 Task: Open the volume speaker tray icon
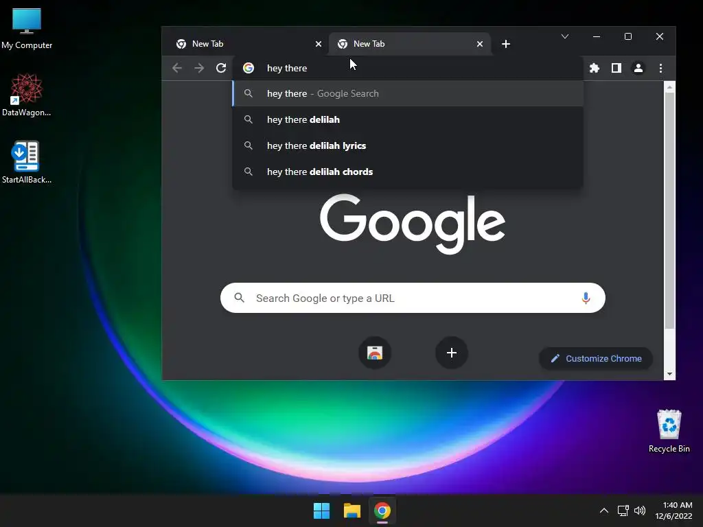pyautogui.click(x=640, y=511)
